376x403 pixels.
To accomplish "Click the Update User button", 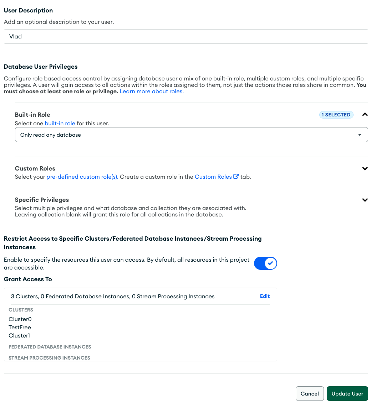I will [x=347, y=393].
